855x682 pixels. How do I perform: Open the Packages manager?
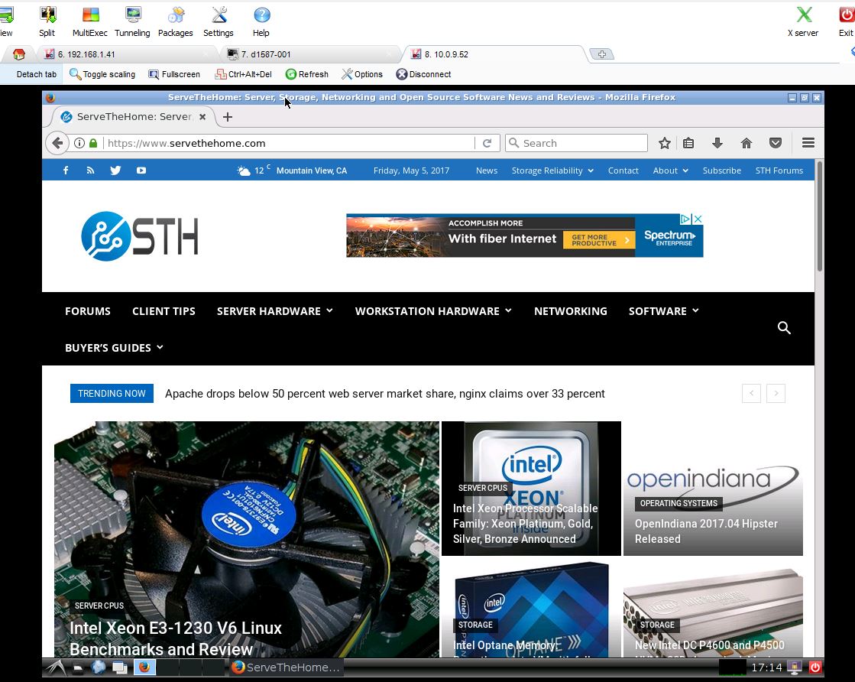point(176,22)
